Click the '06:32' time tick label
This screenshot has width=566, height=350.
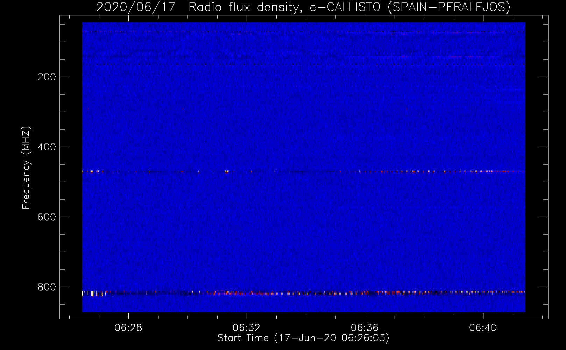(x=247, y=328)
